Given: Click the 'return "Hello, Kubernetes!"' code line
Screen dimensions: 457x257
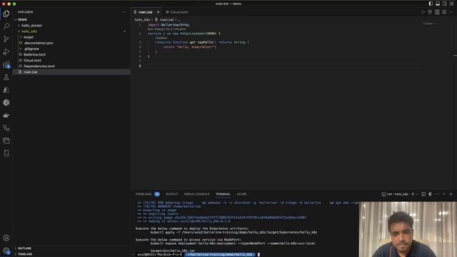Looking at the screenshot, I should (x=190, y=47).
